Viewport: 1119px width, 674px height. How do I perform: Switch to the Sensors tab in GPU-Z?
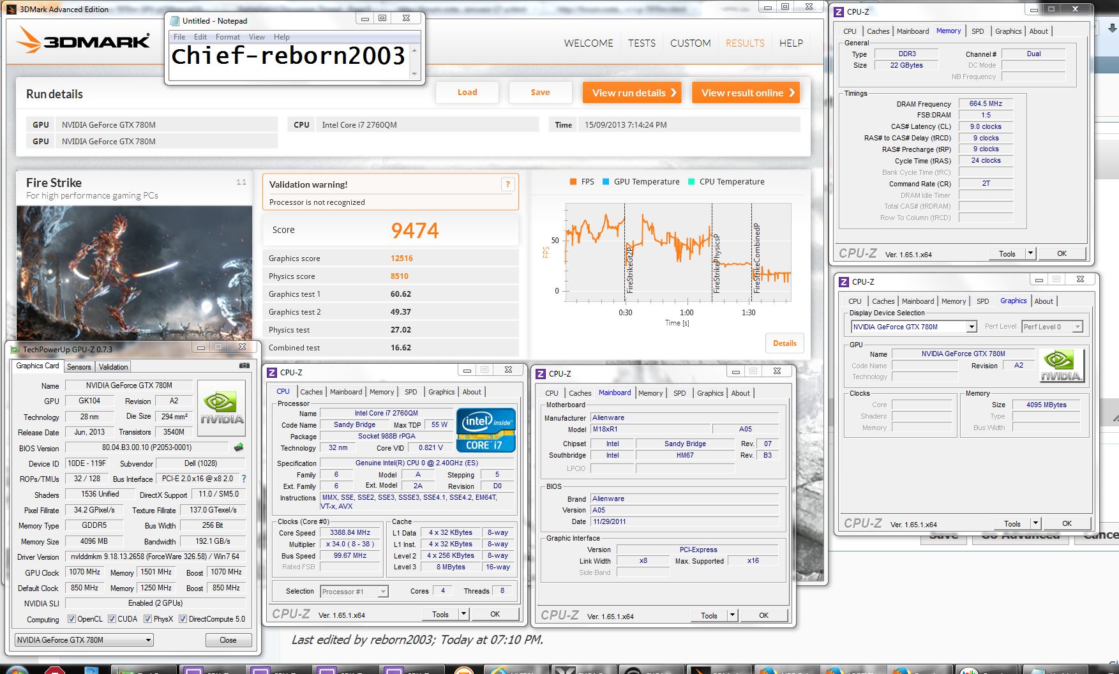[x=79, y=367]
